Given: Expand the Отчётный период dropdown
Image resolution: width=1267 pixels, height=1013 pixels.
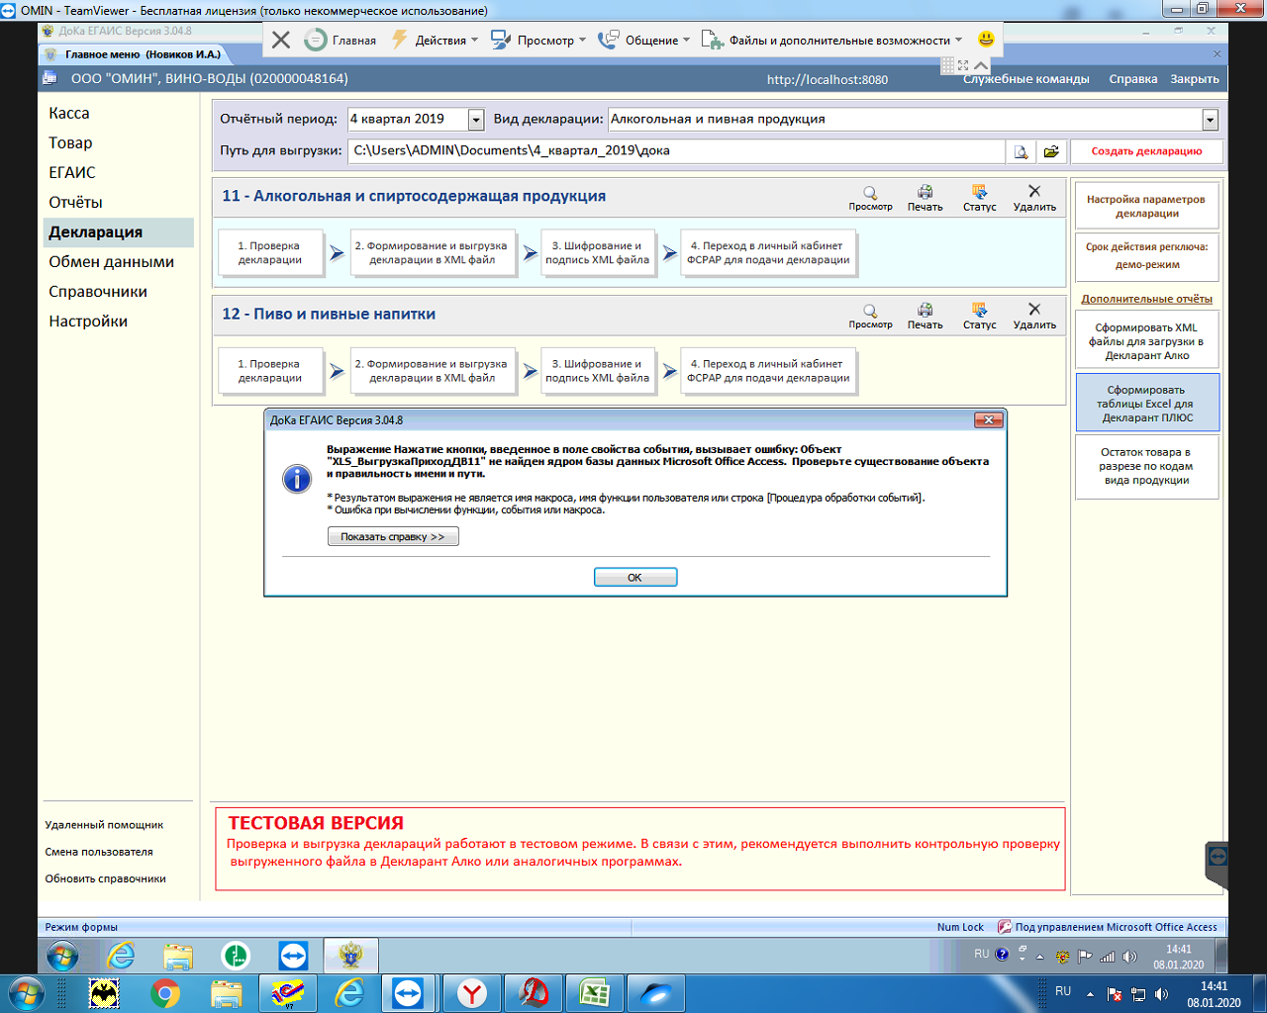Looking at the screenshot, I should (476, 120).
